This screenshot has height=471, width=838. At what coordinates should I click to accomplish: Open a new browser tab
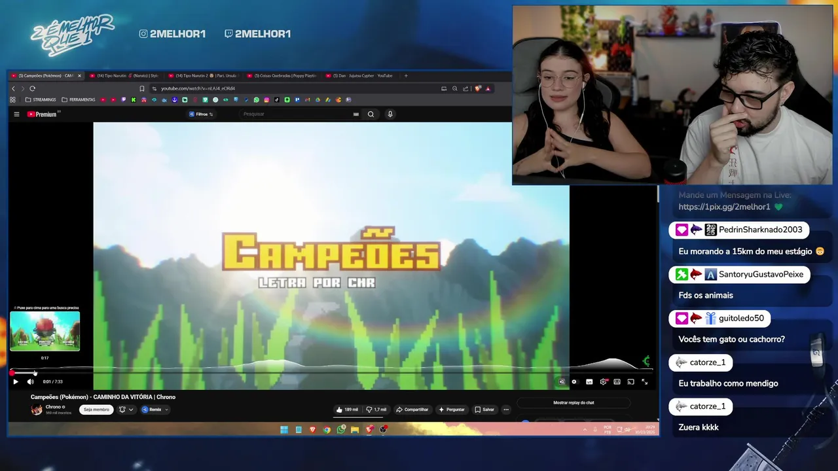tap(406, 75)
